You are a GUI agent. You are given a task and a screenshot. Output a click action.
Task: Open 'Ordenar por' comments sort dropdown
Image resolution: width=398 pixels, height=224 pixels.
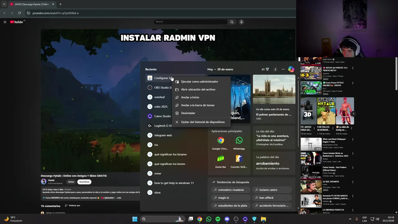coord(72,206)
